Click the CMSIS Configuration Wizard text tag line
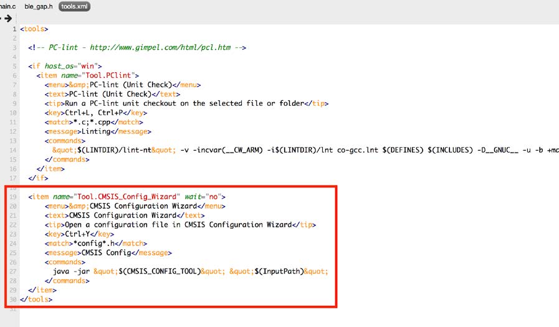The width and height of the screenshot is (559, 327). (125, 215)
